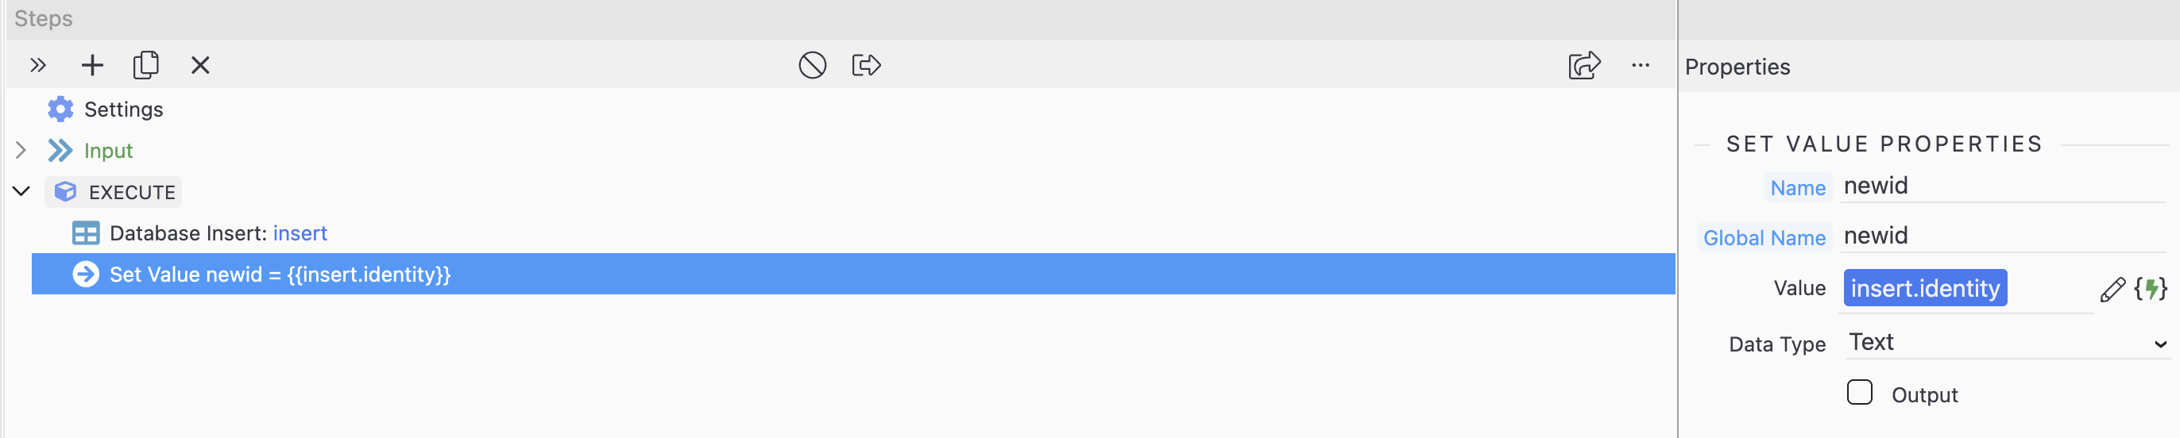This screenshot has height=438, width=2180.
Task: Click the insert.identity value tag
Action: (x=1924, y=289)
